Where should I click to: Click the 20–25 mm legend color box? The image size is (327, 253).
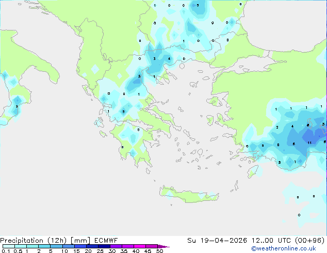pos(92,246)
